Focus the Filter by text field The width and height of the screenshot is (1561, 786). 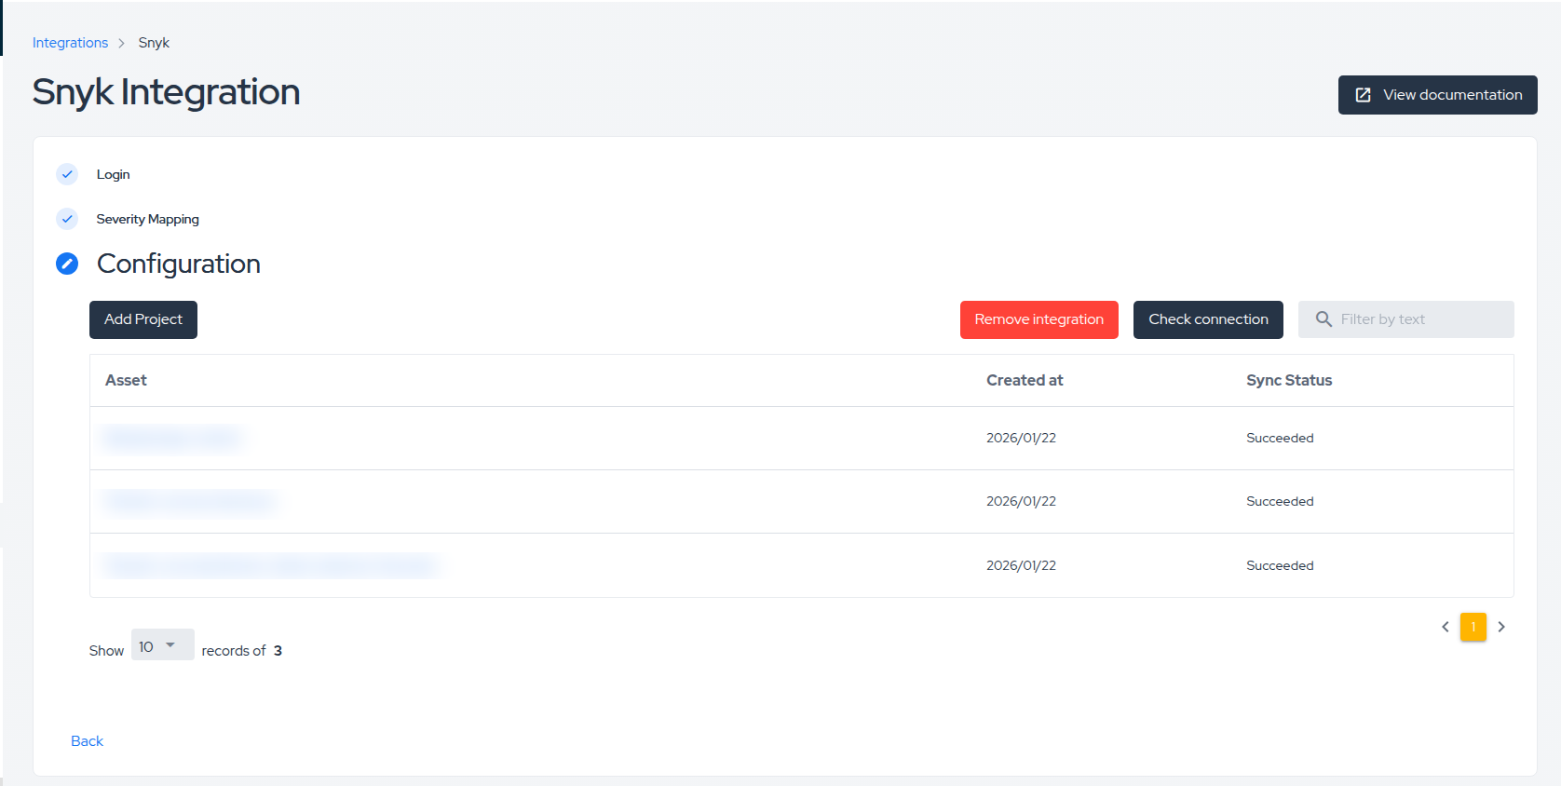point(1405,319)
